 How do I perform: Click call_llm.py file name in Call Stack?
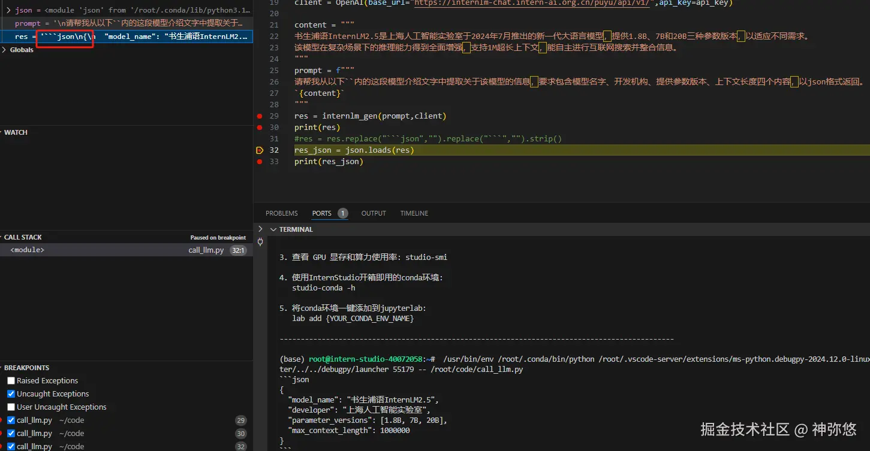click(x=206, y=250)
